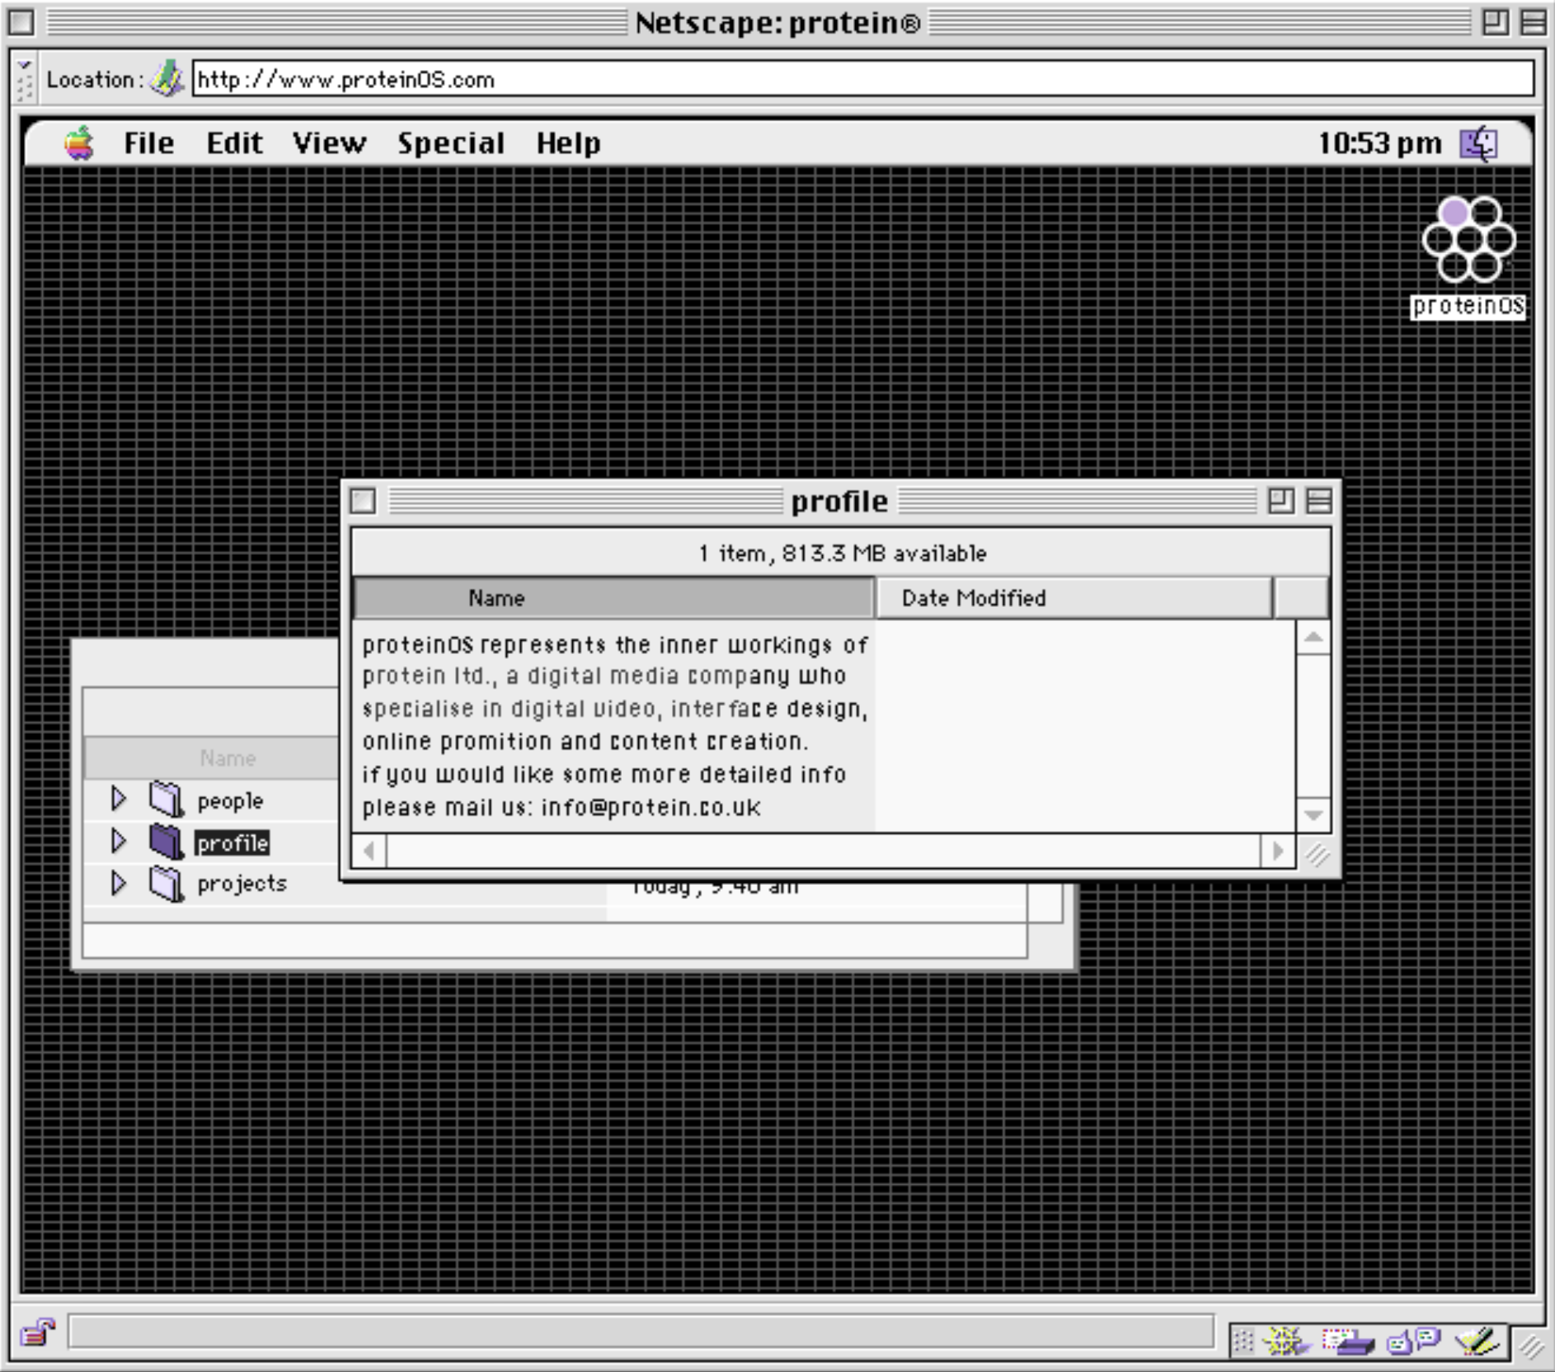Click Name column header in background window

click(213, 758)
